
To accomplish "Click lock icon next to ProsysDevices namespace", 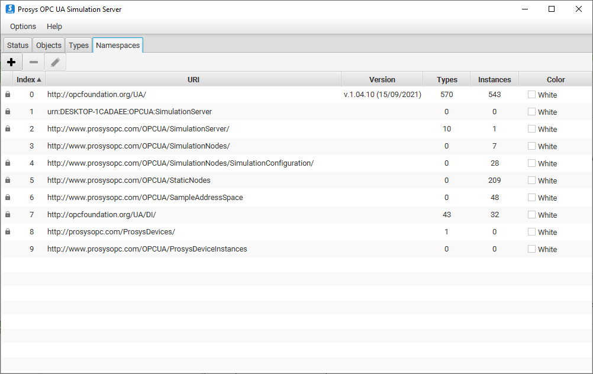I will tap(8, 232).
